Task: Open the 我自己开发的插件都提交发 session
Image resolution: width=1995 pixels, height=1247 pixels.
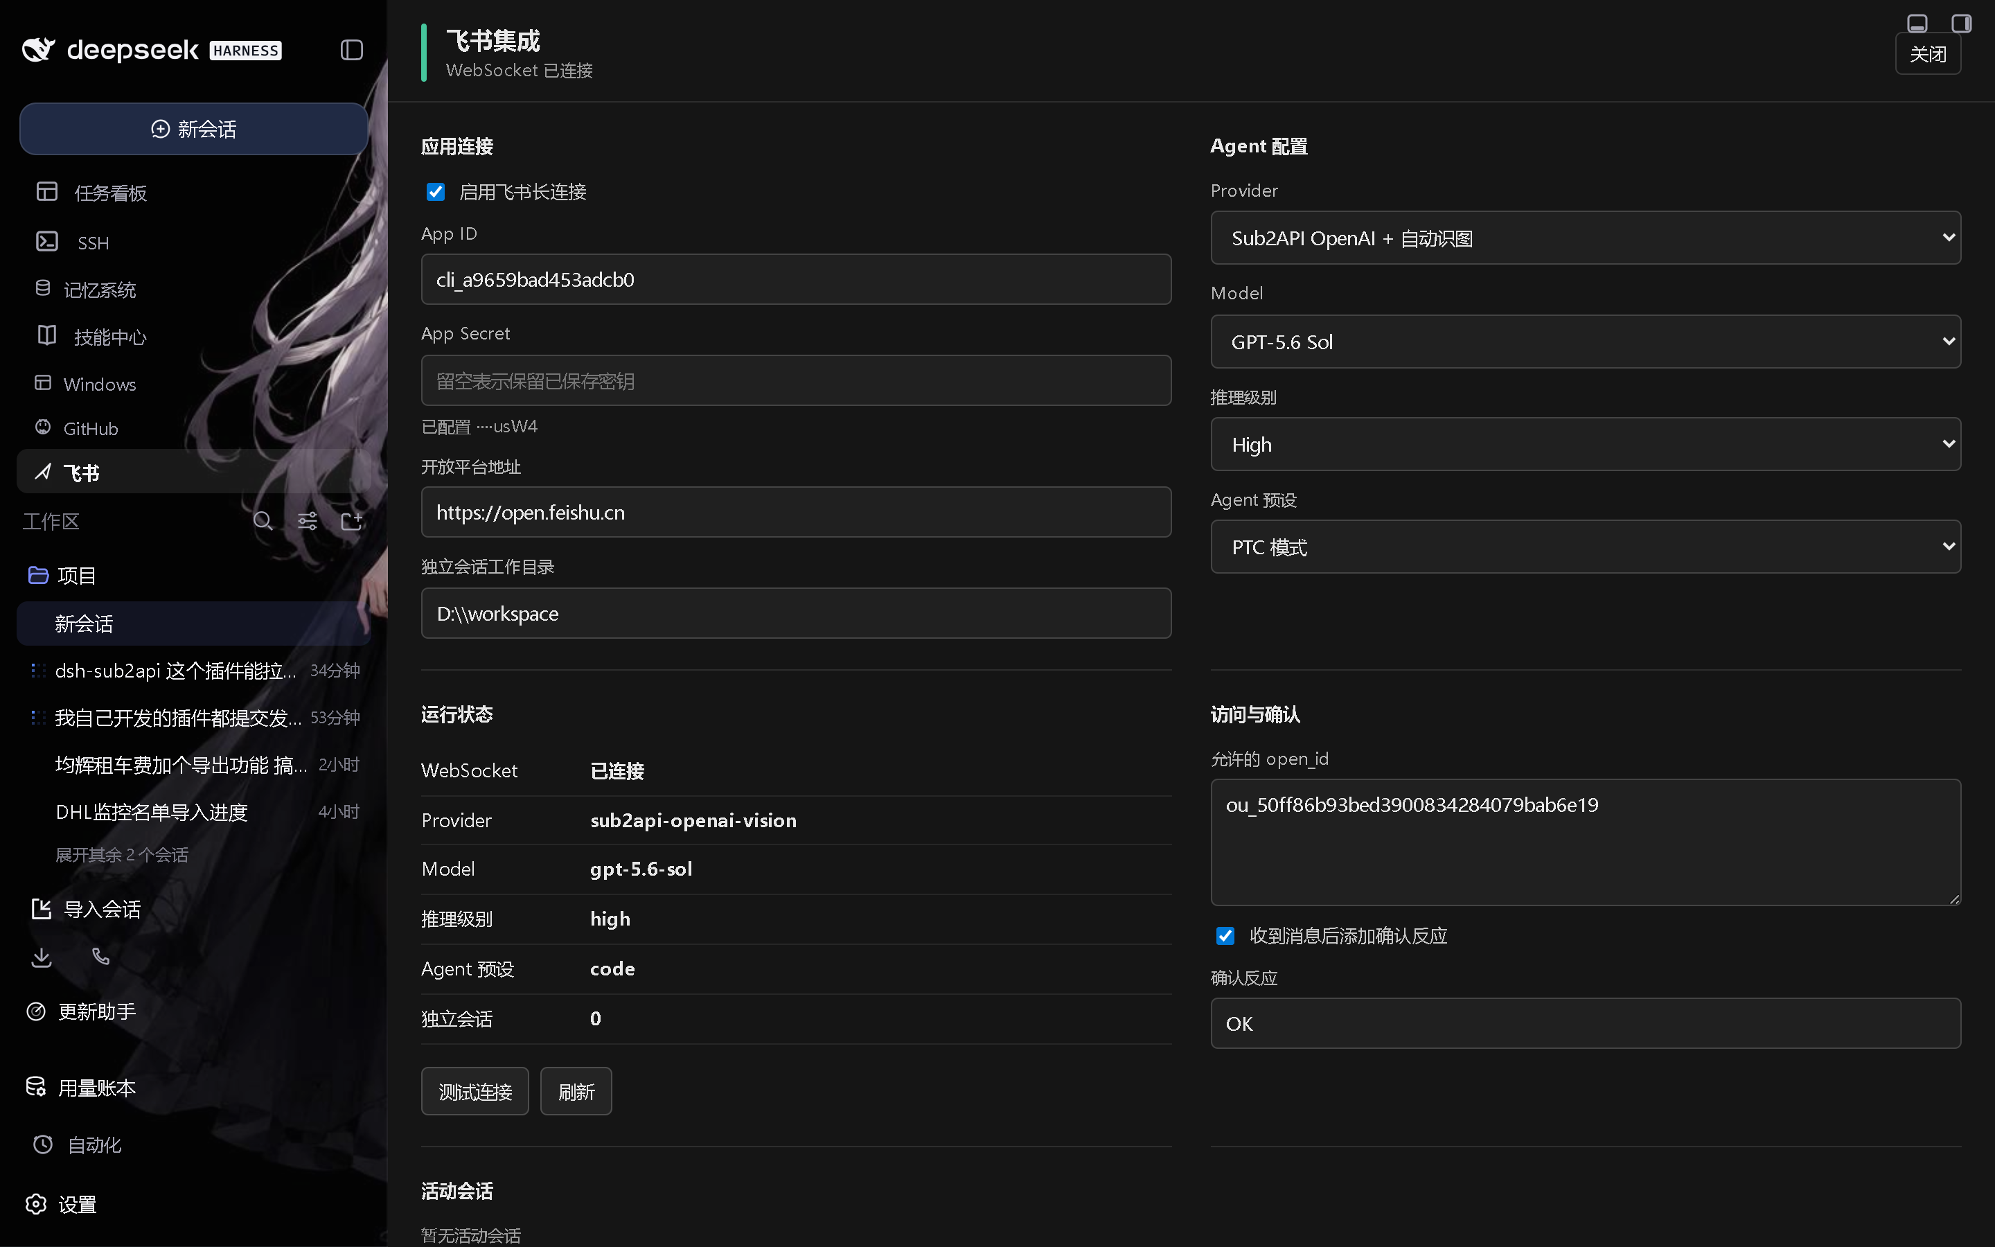Action: coord(194,718)
